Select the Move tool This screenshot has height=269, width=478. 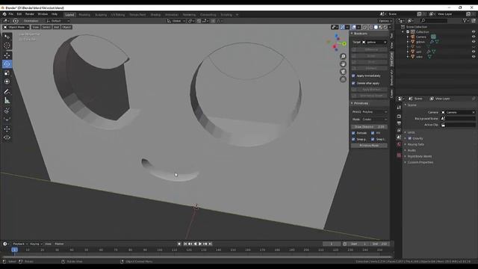coord(7,55)
